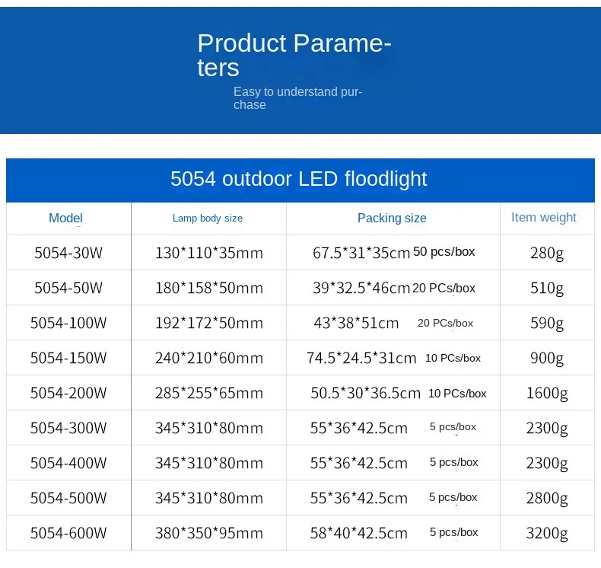The image size is (601, 568).
Task: Select the 50 pcs/box packing text
Action: tap(444, 251)
